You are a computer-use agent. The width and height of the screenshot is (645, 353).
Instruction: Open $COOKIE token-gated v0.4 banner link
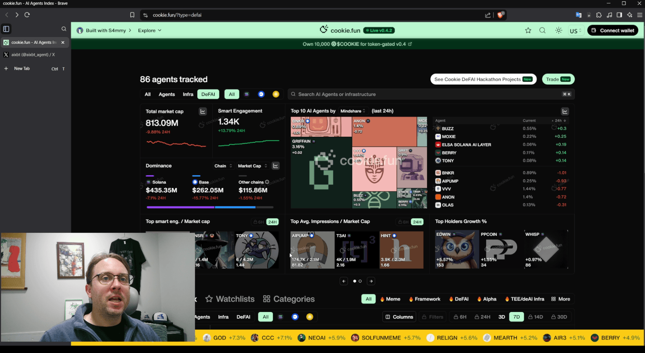(357, 44)
